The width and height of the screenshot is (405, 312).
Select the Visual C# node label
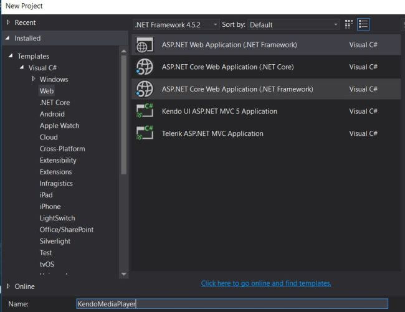pyautogui.click(x=42, y=68)
